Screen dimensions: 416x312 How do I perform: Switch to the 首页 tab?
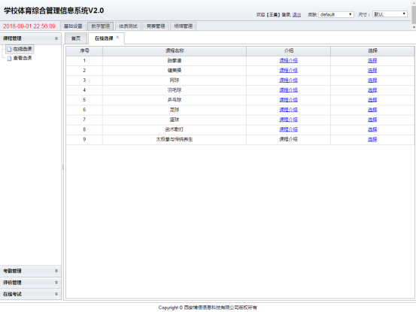point(76,38)
